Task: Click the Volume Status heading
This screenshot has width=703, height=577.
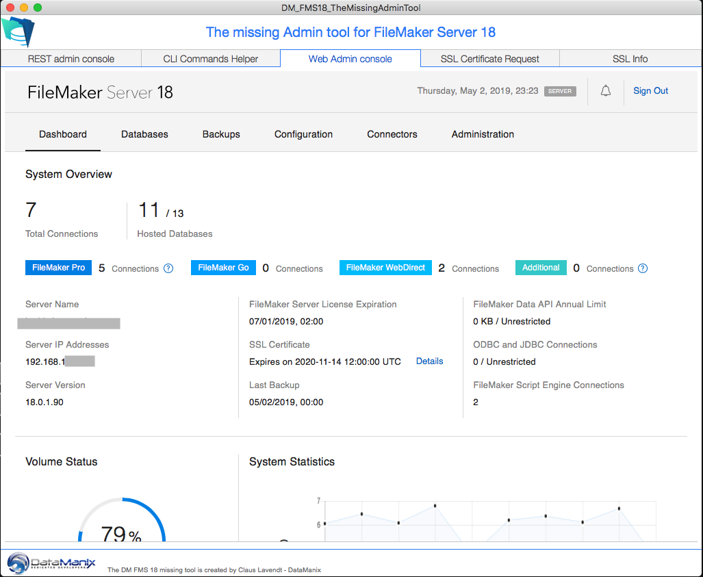Action: pyautogui.click(x=62, y=462)
